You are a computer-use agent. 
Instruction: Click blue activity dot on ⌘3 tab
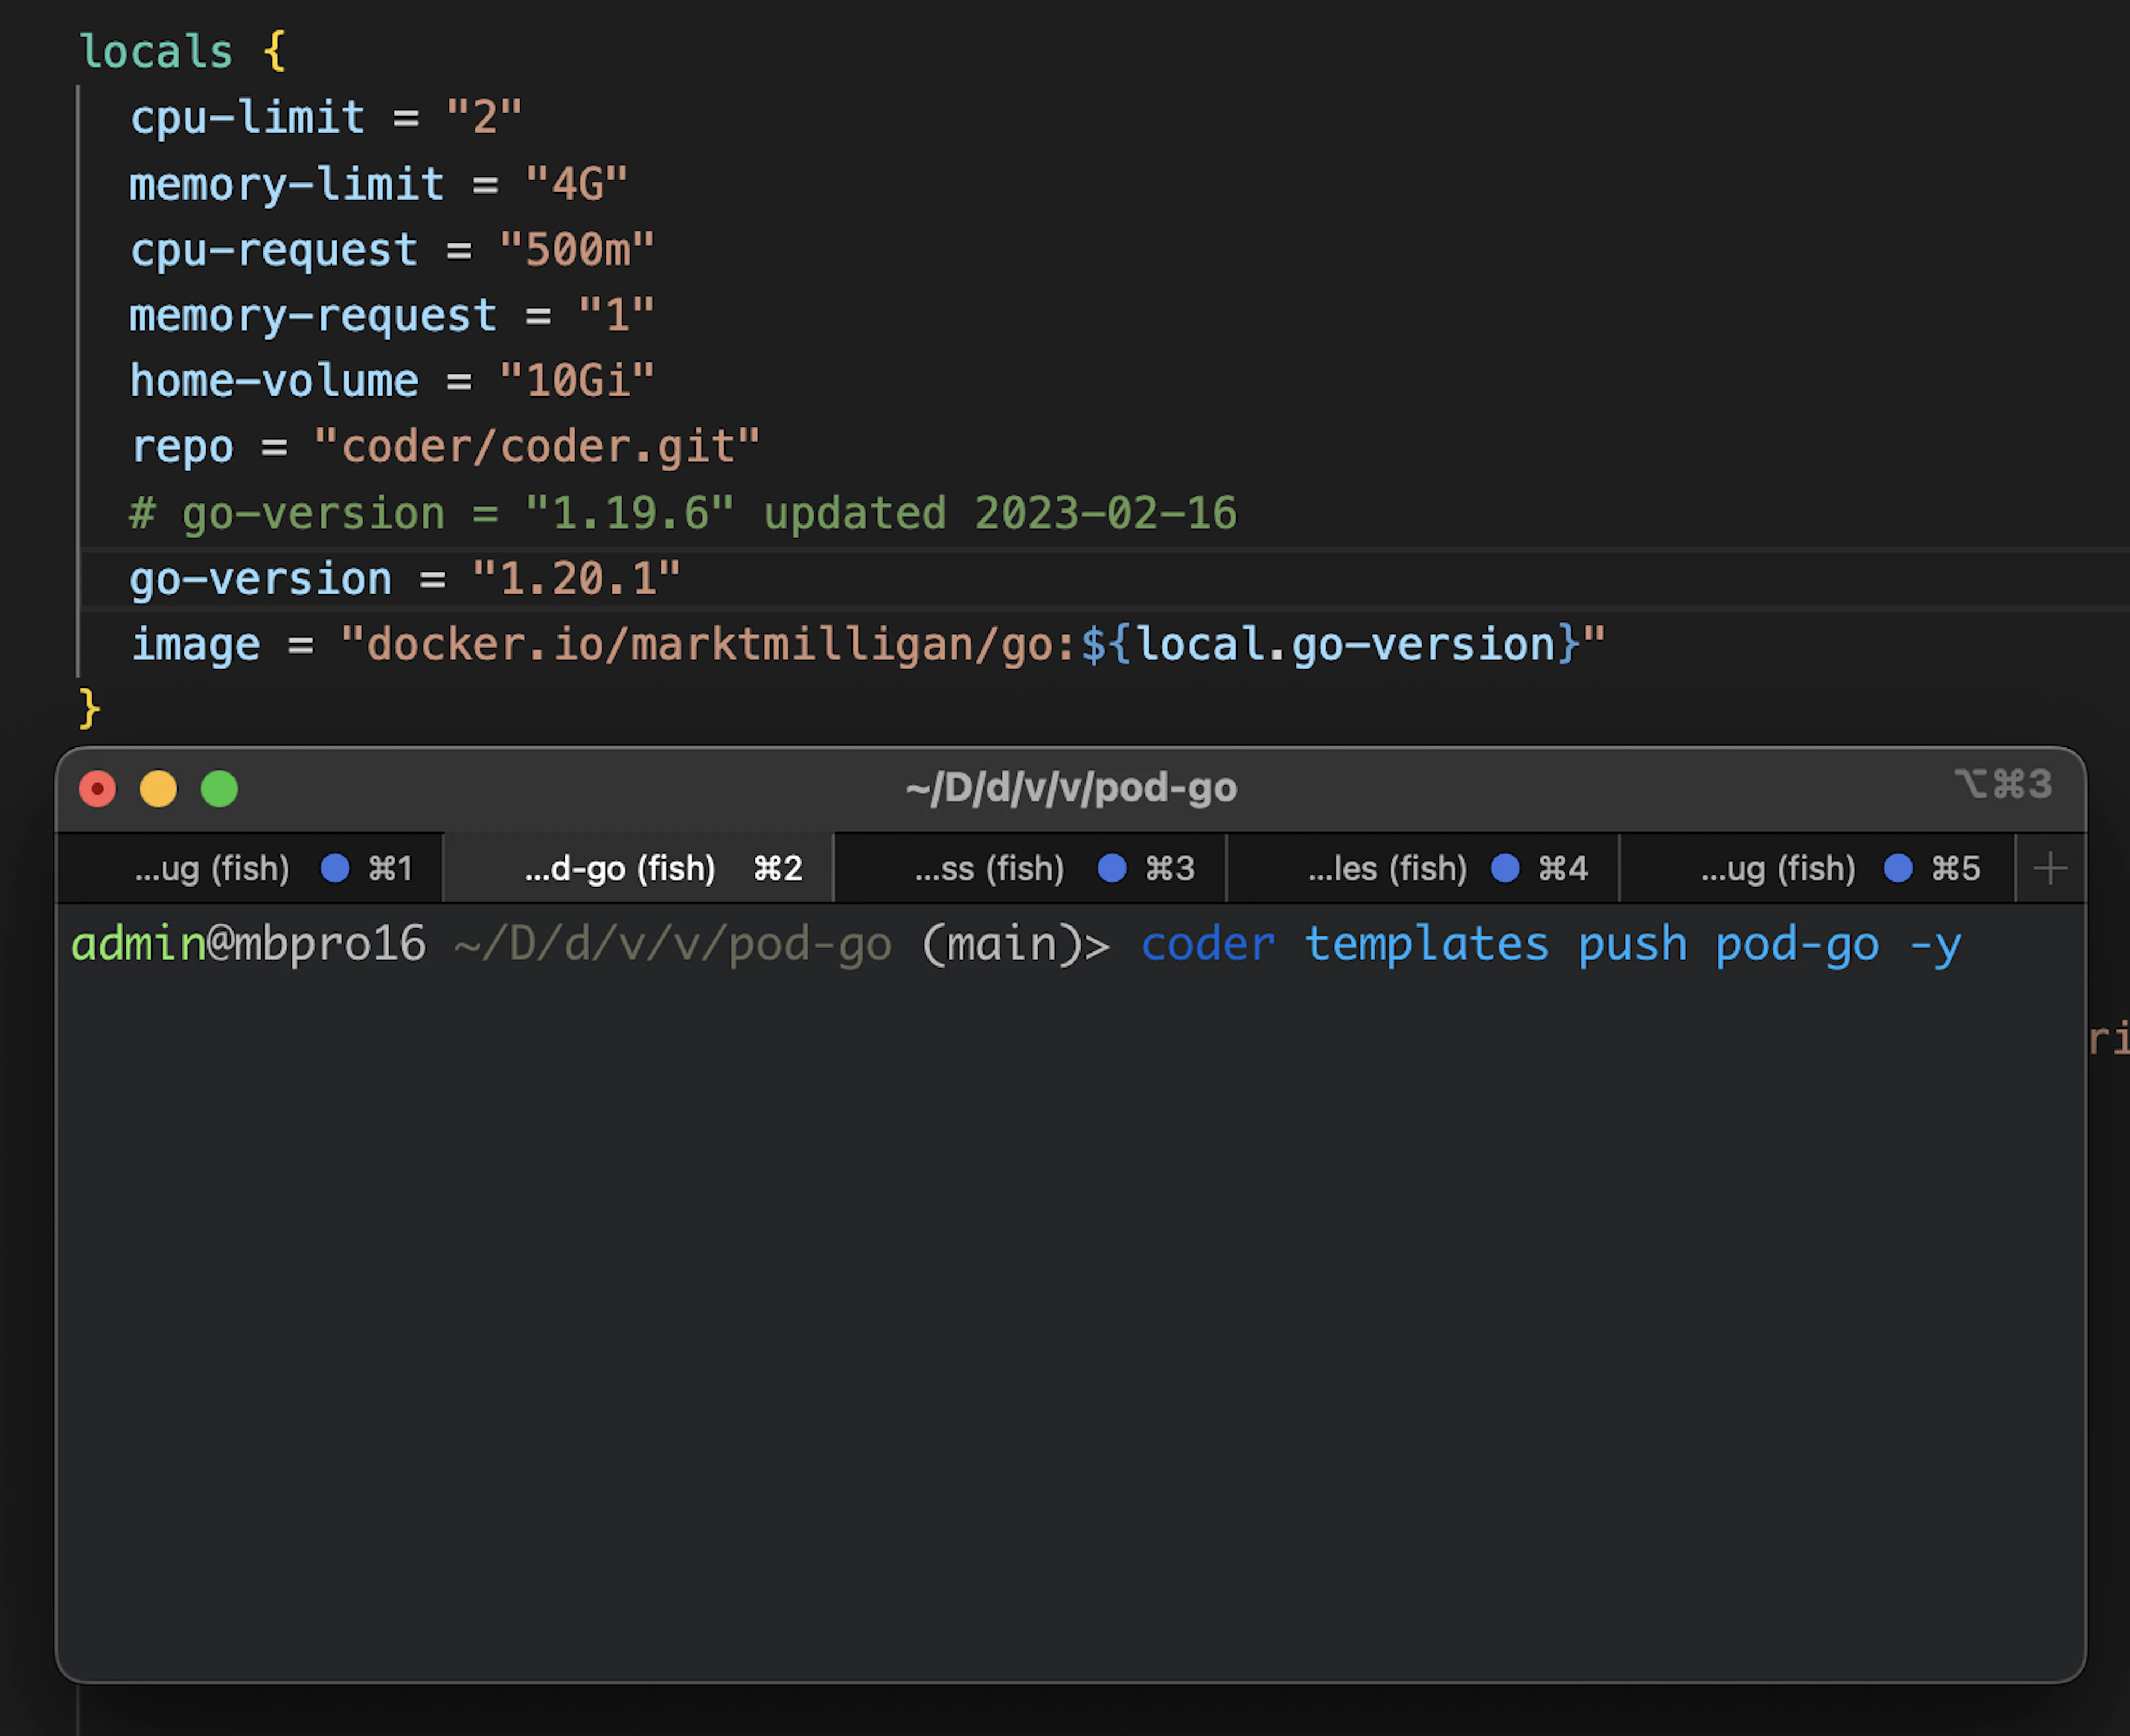point(1112,868)
